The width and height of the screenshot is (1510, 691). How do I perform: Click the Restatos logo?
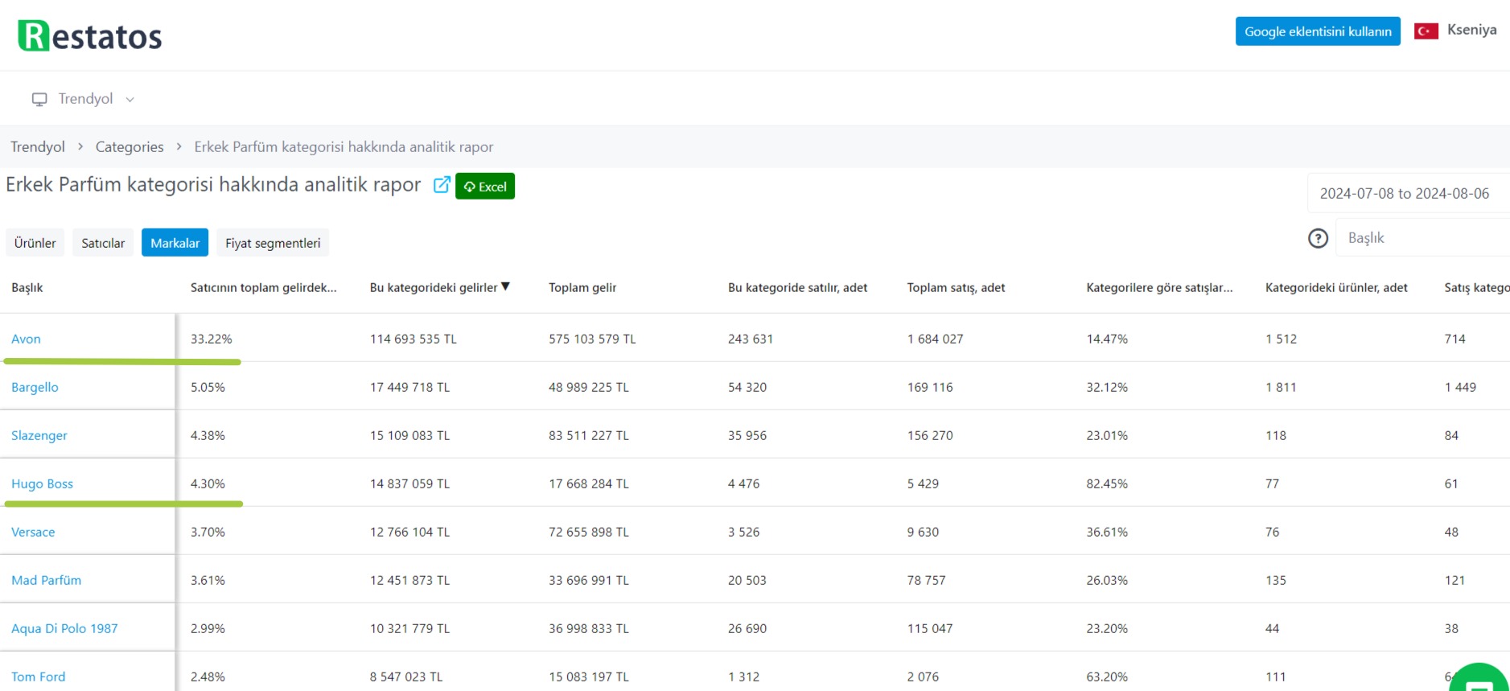coord(89,36)
